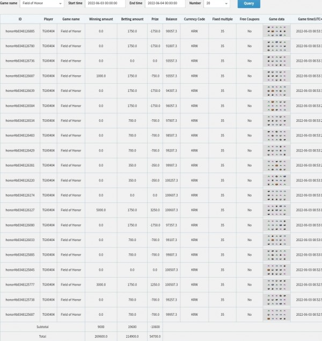Image resolution: width=322 pixels, height=341 pixels.
Task: View game data thumbnail for honor#b8348125777
Action: (276, 285)
